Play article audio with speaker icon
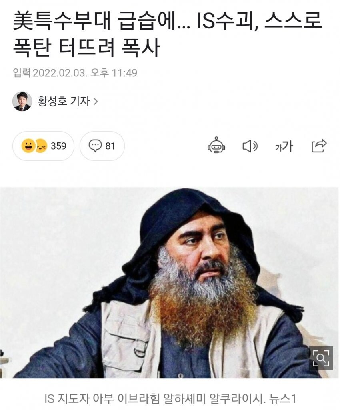340x410 pixels. pyautogui.click(x=250, y=146)
